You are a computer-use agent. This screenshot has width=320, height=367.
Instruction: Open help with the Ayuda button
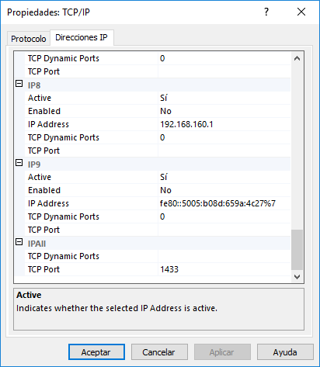285,352
